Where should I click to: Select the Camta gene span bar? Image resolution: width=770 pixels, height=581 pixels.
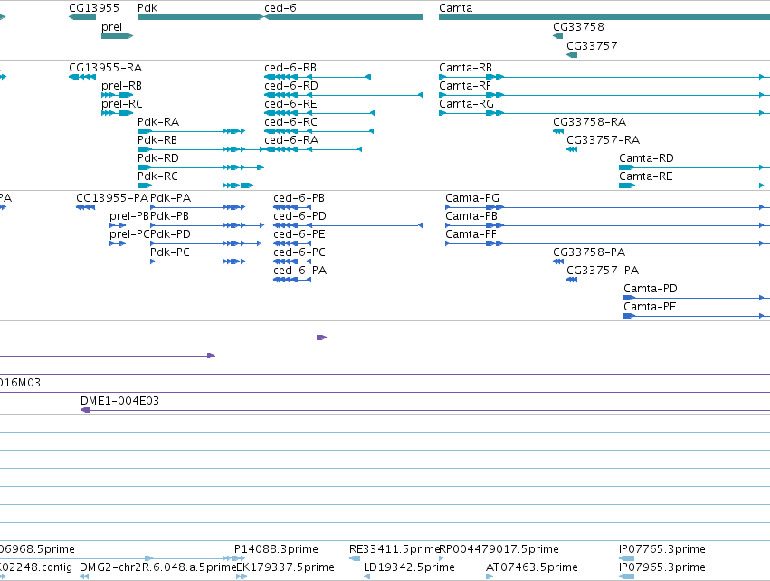(x=604, y=17)
